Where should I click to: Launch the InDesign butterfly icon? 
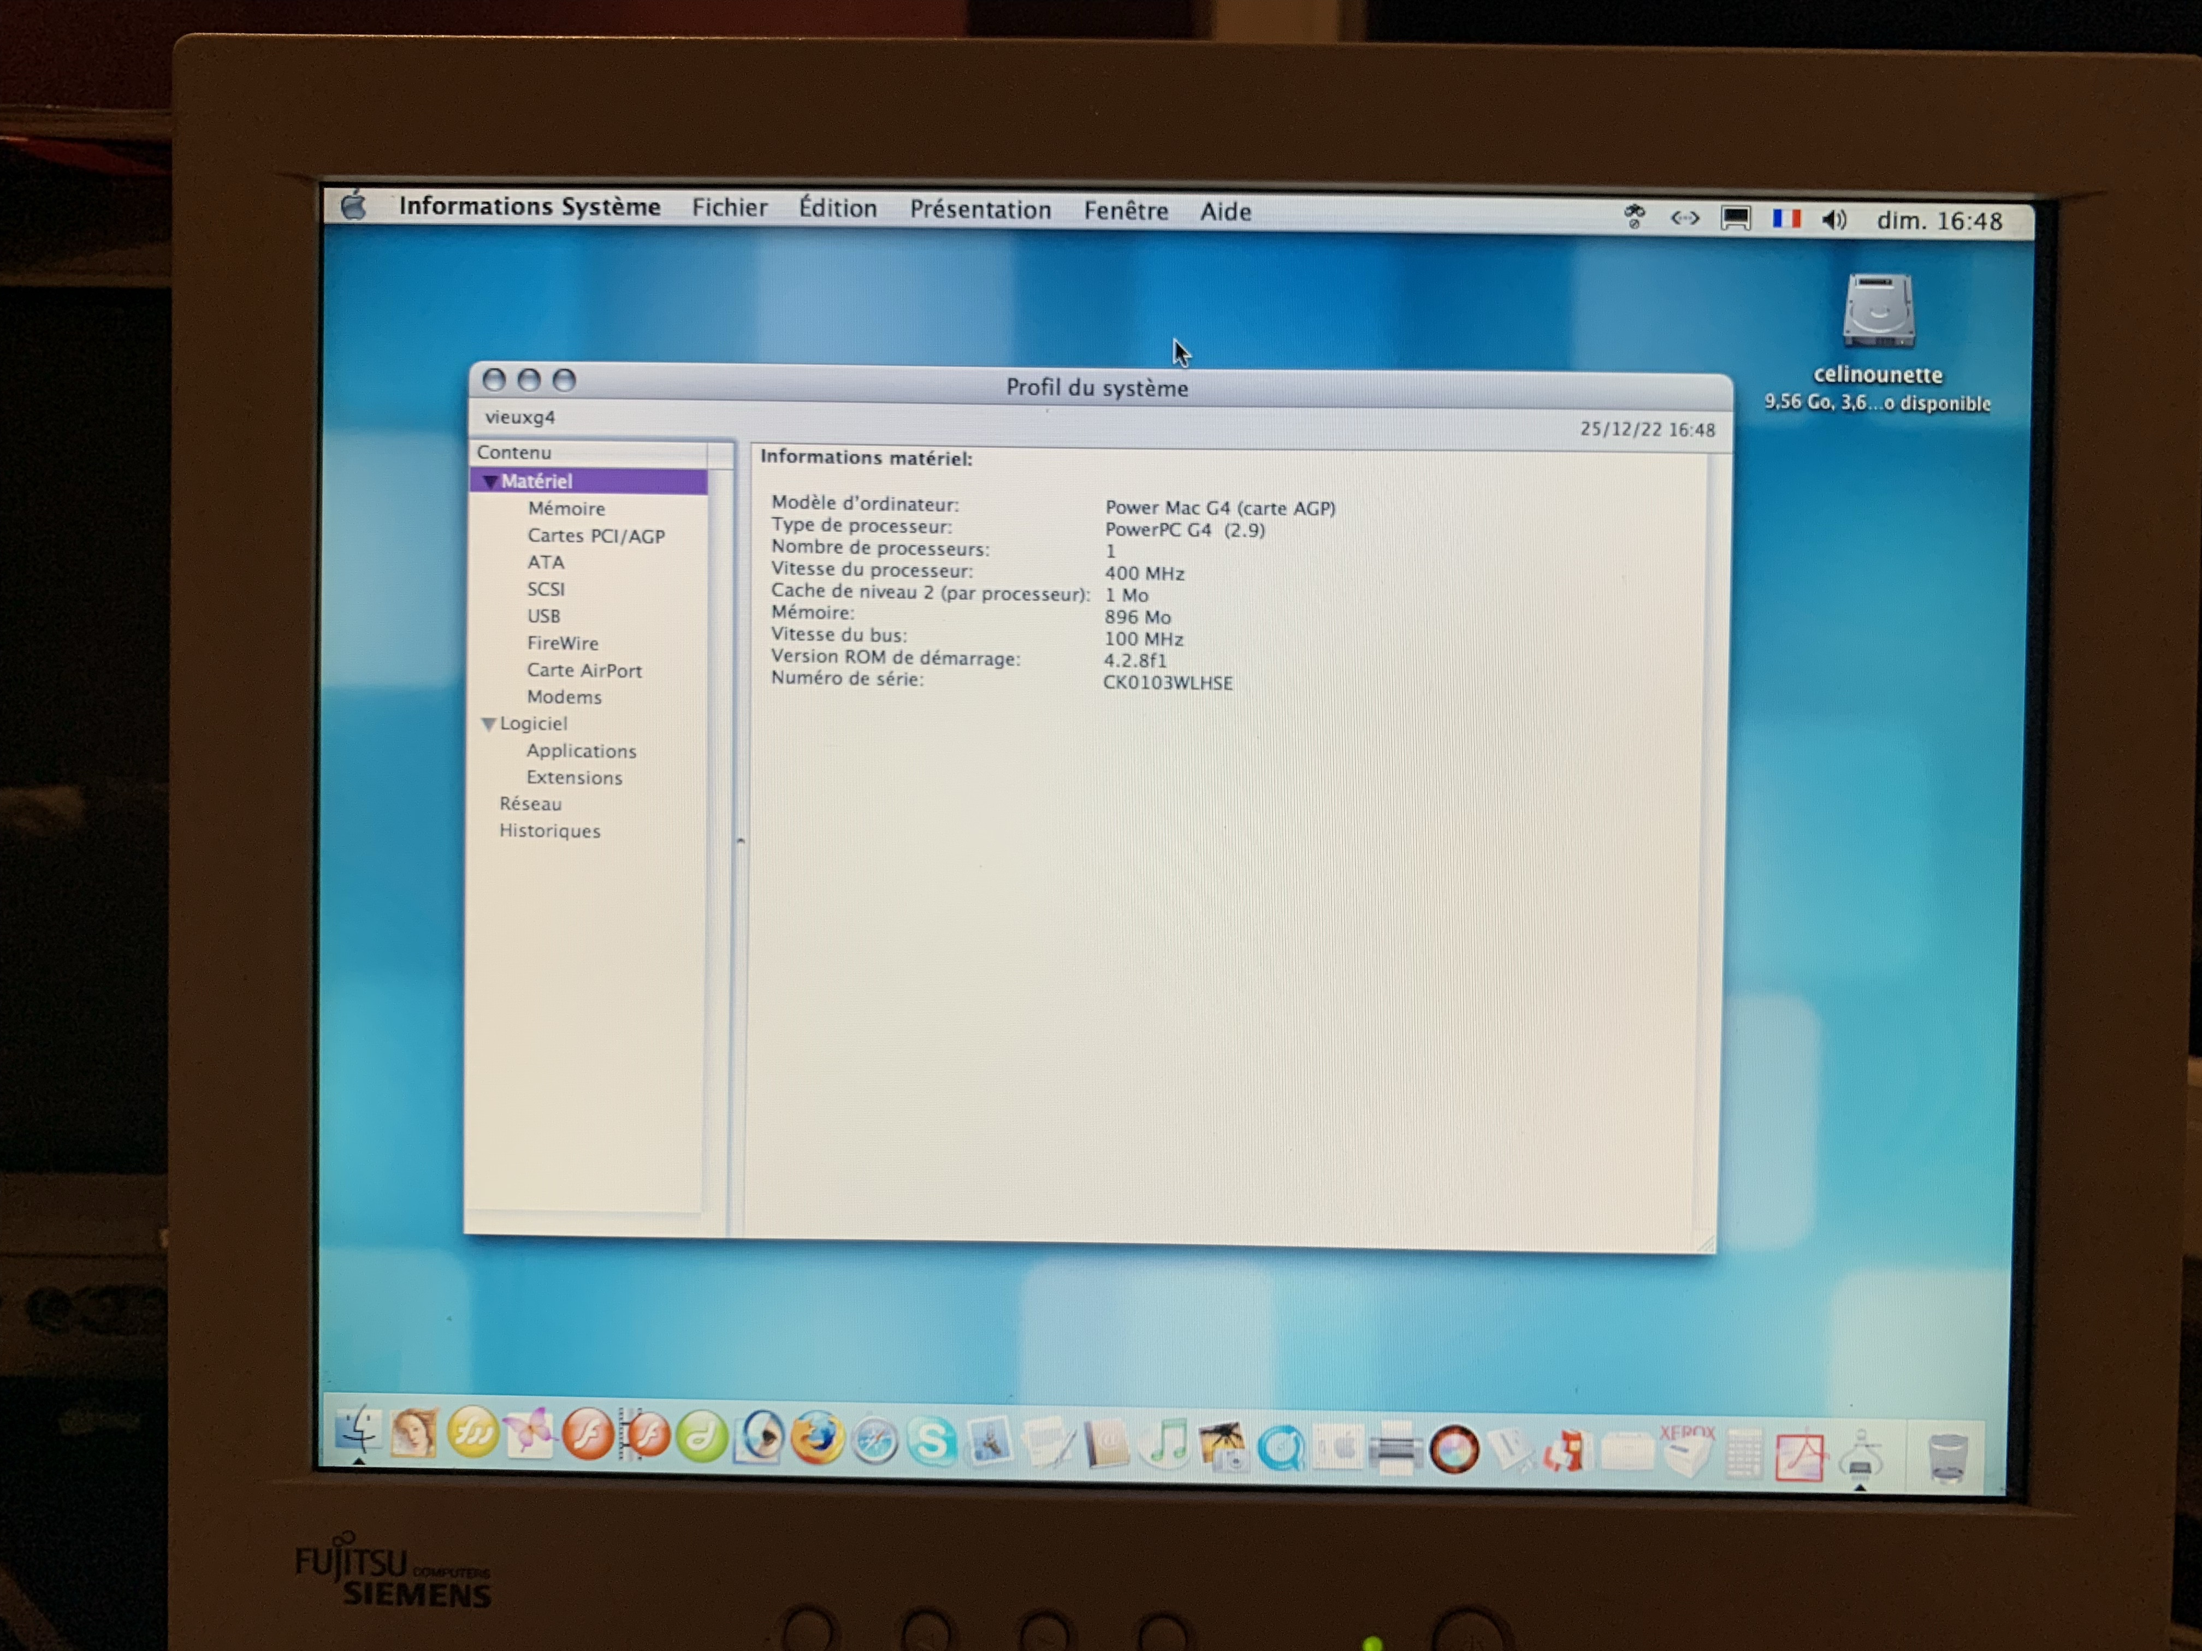pyautogui.click(x=530, y=1434)
